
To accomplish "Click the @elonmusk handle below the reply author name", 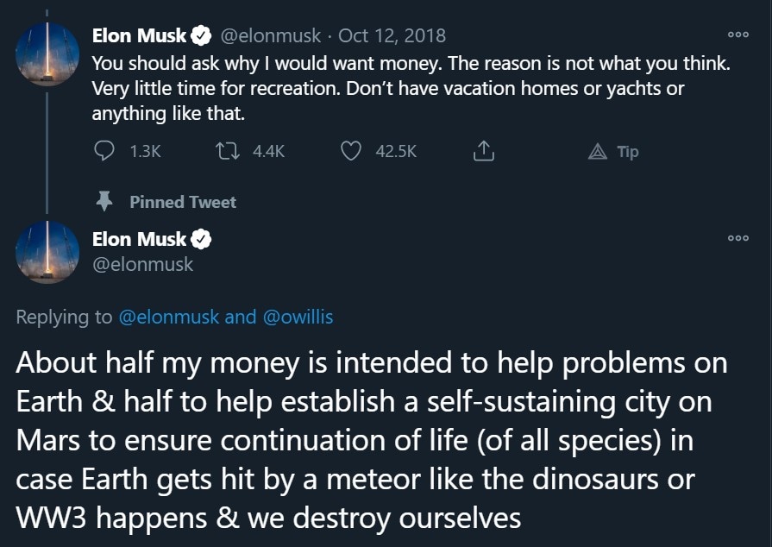I will [142, 264].
